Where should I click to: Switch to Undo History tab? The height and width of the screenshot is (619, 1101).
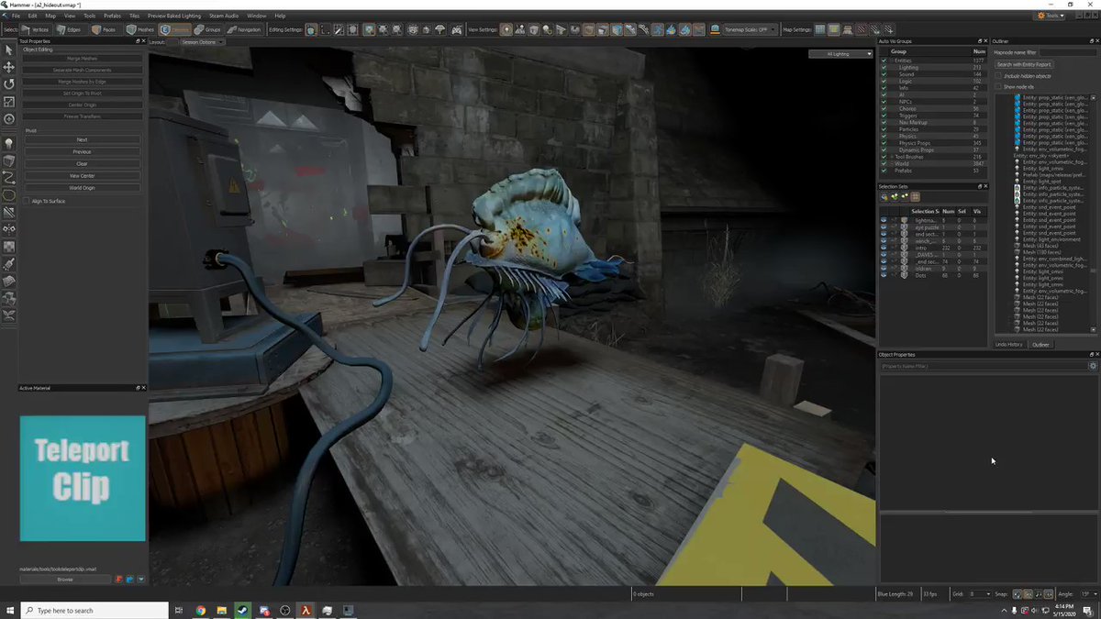tap(1010, 345)
